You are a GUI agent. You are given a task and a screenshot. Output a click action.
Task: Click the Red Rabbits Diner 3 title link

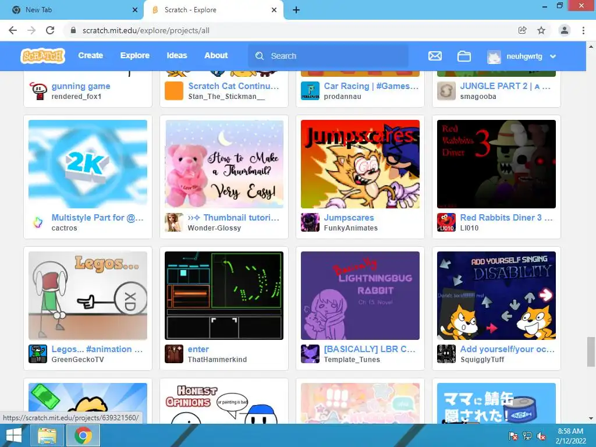pos(506,218)
